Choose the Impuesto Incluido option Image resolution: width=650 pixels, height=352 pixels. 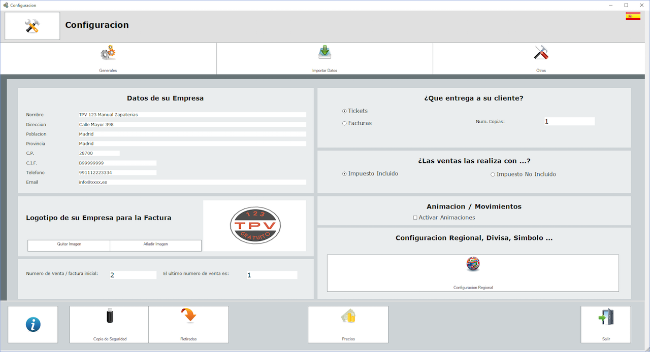click(x=345, y=174)
